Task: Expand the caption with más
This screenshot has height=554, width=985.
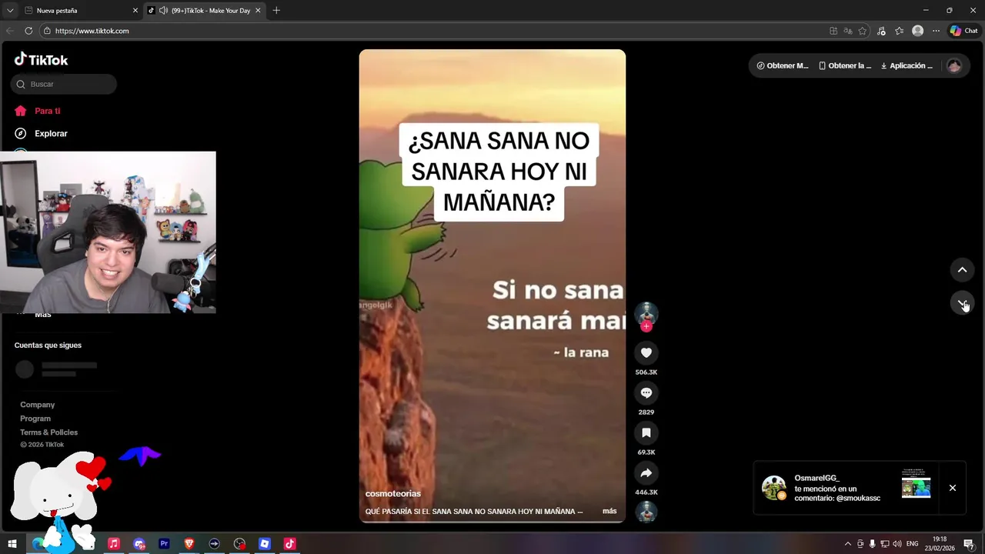Action: pos(609,511)
